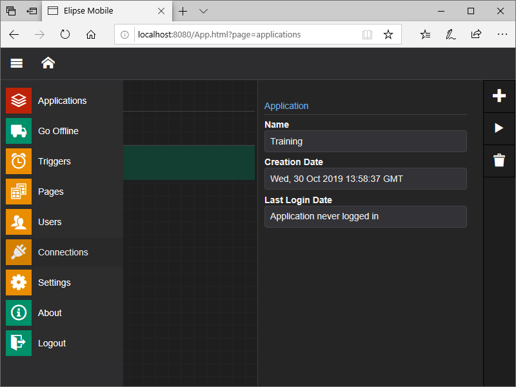
Task: Select the Last Login Date field
Action: [365, 217]
